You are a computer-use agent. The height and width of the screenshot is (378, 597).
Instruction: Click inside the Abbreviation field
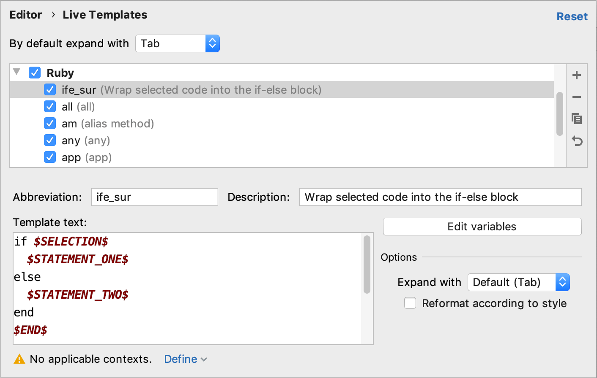[154, 197]
